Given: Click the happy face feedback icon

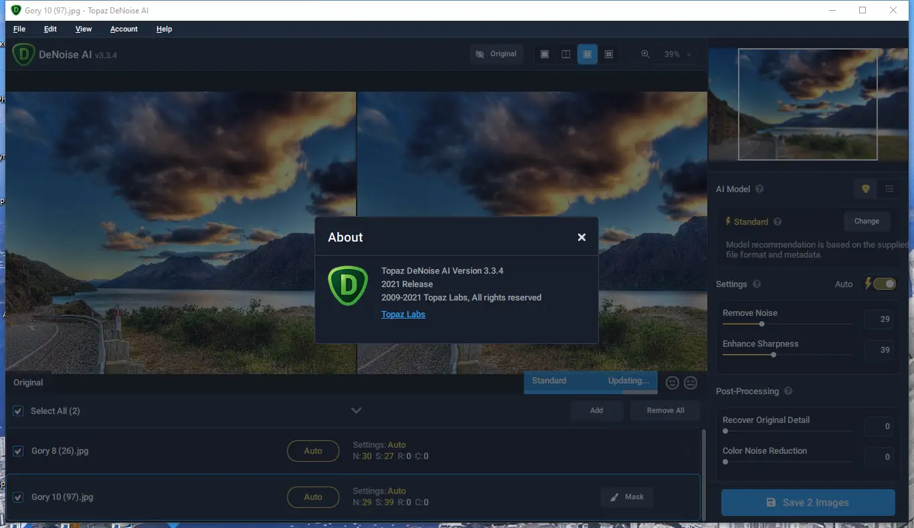Looking at the screenshot, I should 672,383.
